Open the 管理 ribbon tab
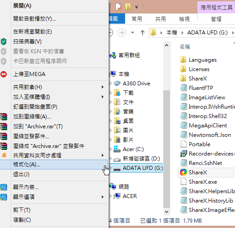This screenshot has height=228, width=235. pyautogui.click(x=216, y=19)
